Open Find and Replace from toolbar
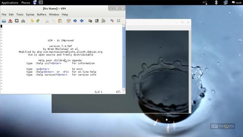 point(69,21)
